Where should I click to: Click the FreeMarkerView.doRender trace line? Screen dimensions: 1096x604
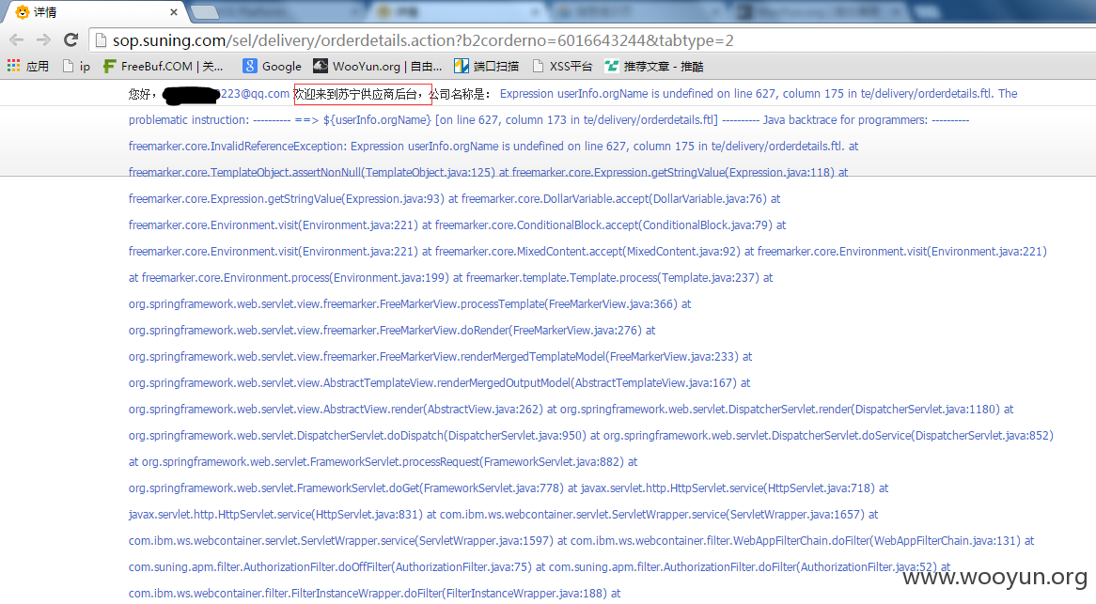[x=392, y=331]
